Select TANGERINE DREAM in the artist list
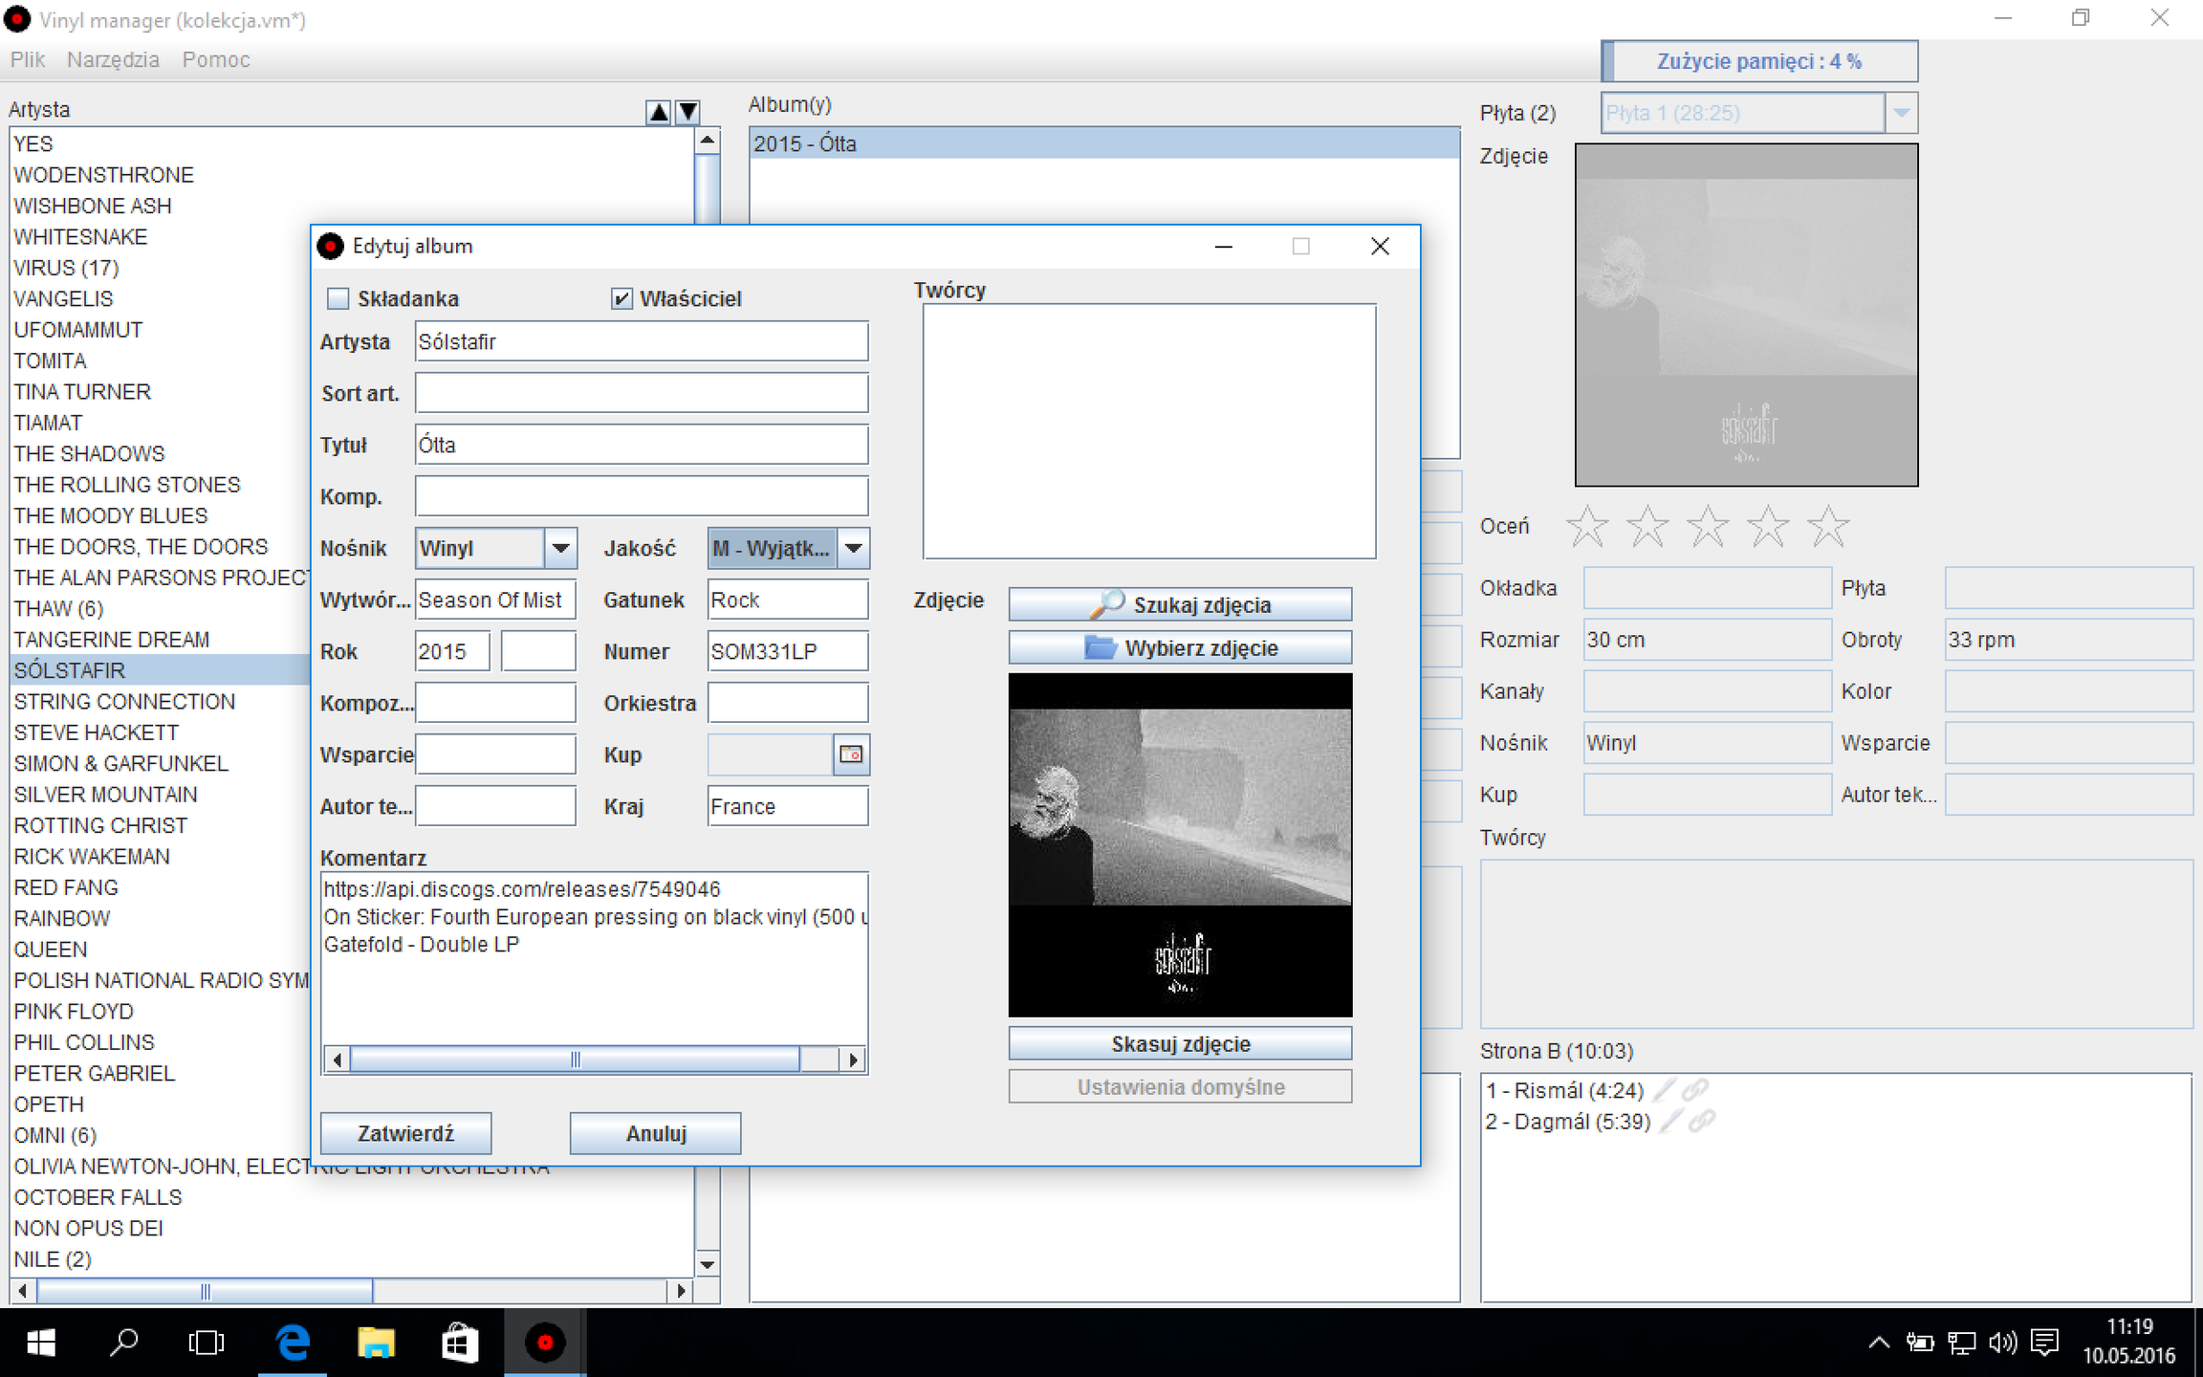2203x1377 pixels. [x=112, y=639]
